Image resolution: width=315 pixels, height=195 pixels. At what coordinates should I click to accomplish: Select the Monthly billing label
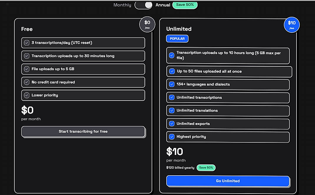[122, 5]
